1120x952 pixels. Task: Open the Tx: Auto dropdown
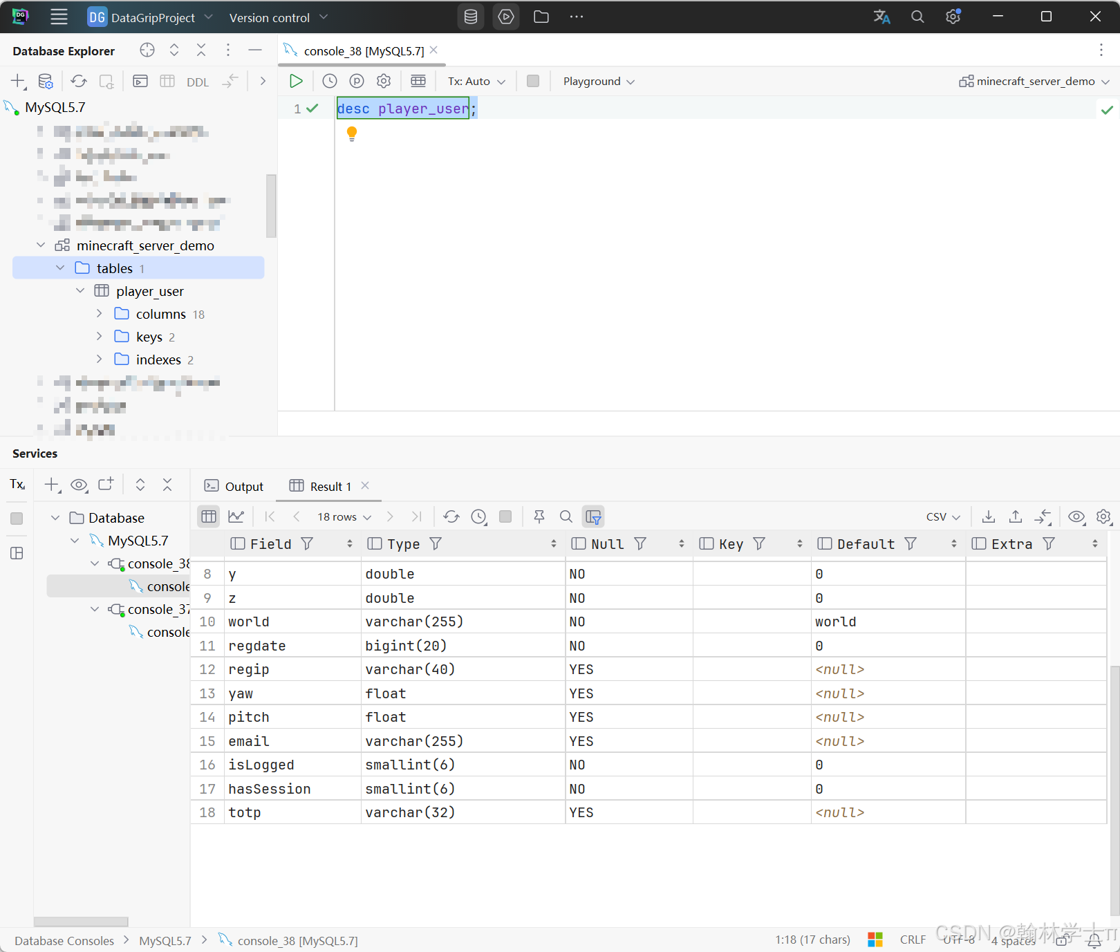click(x=476, y=81)
